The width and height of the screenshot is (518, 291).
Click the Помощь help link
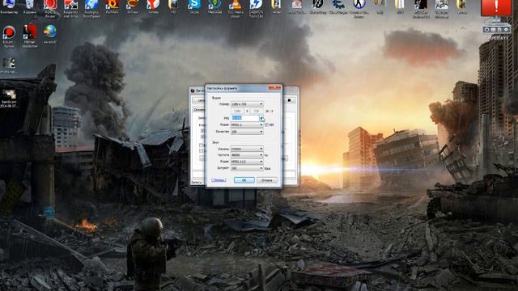(219, 180)
